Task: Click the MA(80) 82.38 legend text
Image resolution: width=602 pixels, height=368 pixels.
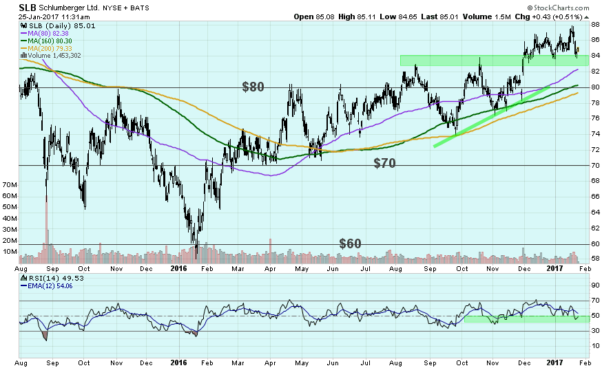Action: point(48,34)
